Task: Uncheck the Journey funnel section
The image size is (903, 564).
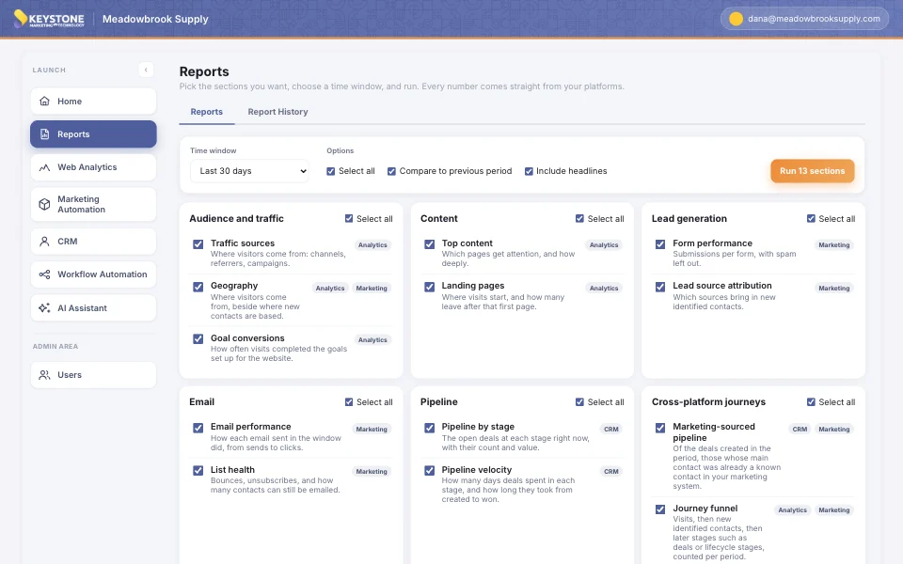Action: pyautogui.click(x=660, y=509)
